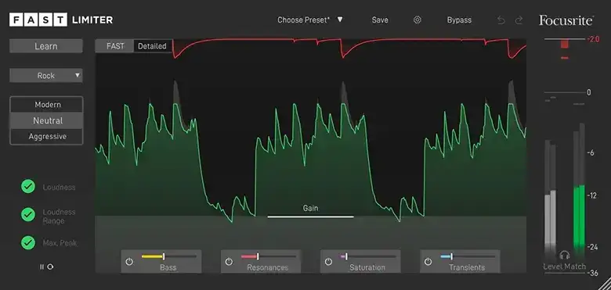This screenshot has height=290, width=611.
Task: Click the -24 meter scale value
Action: pos(592,246)
